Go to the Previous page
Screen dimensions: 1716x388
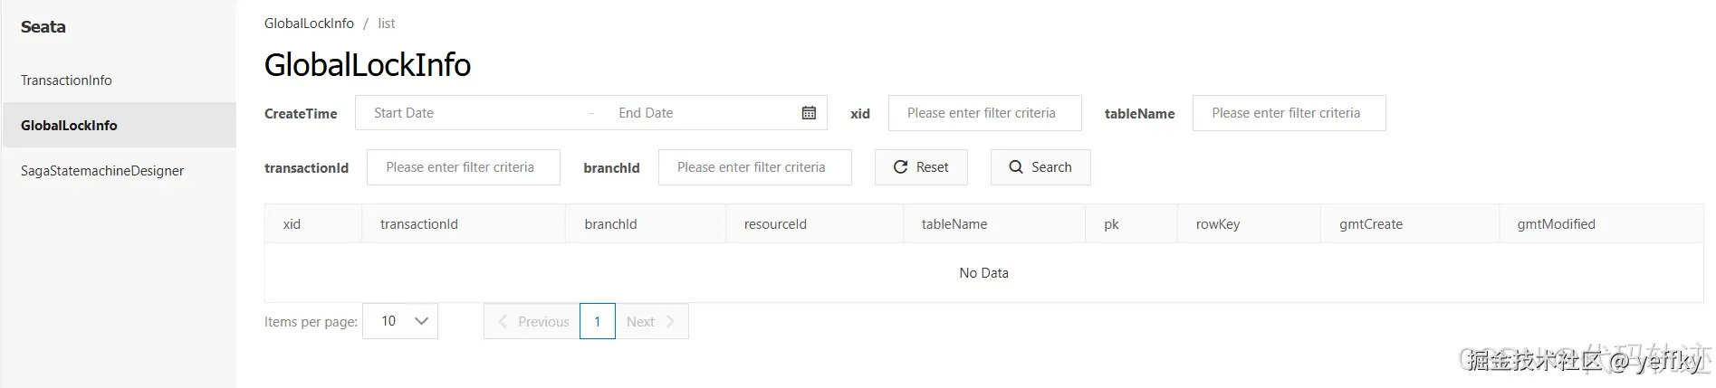533,321
